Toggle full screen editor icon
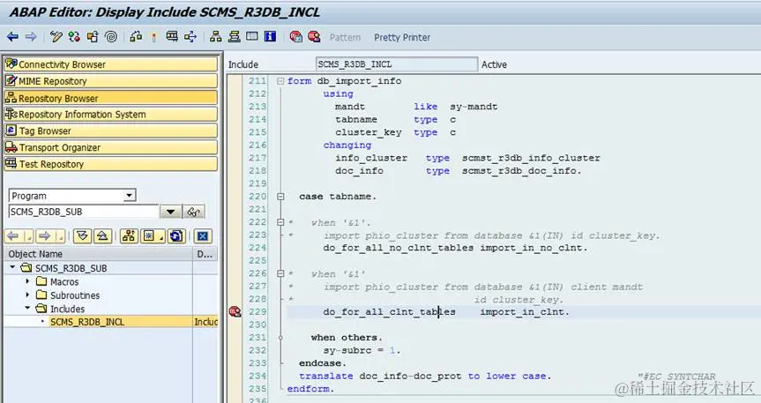Screen dimensions: 761x403 [252, 37]
